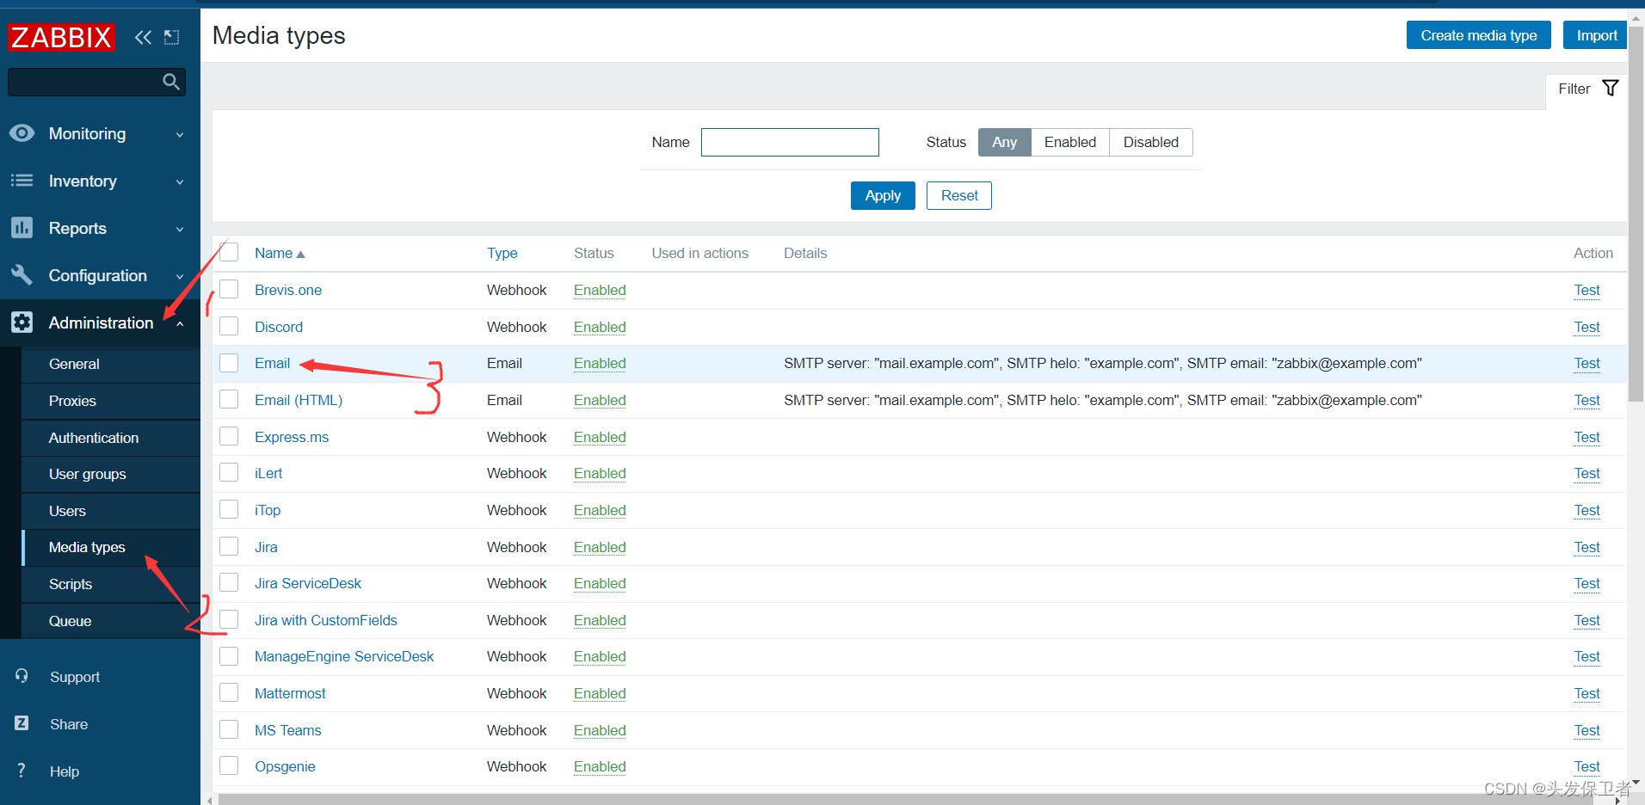Select the Email (HTML) row checkbox
This screenshot has height=805, width=1645.
[x=229, y=399]
